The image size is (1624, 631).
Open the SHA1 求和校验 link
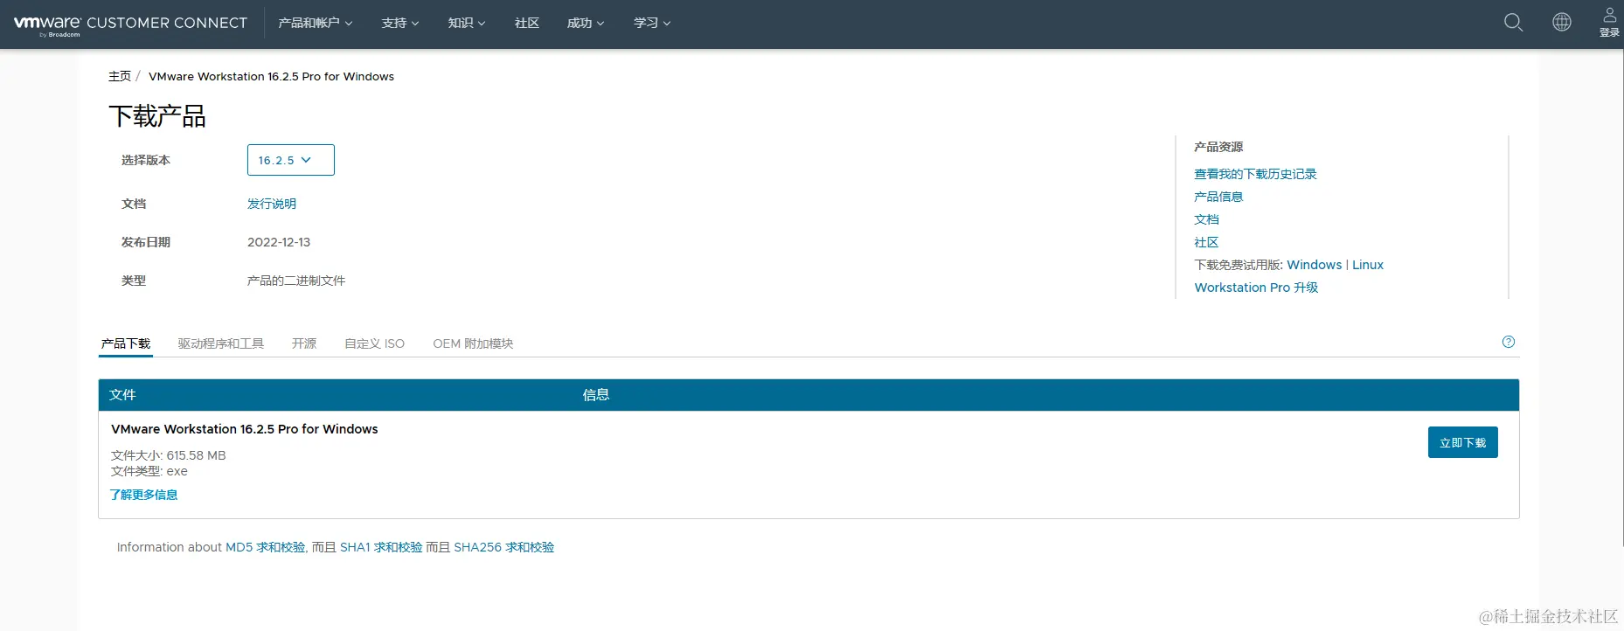[381, 547]
